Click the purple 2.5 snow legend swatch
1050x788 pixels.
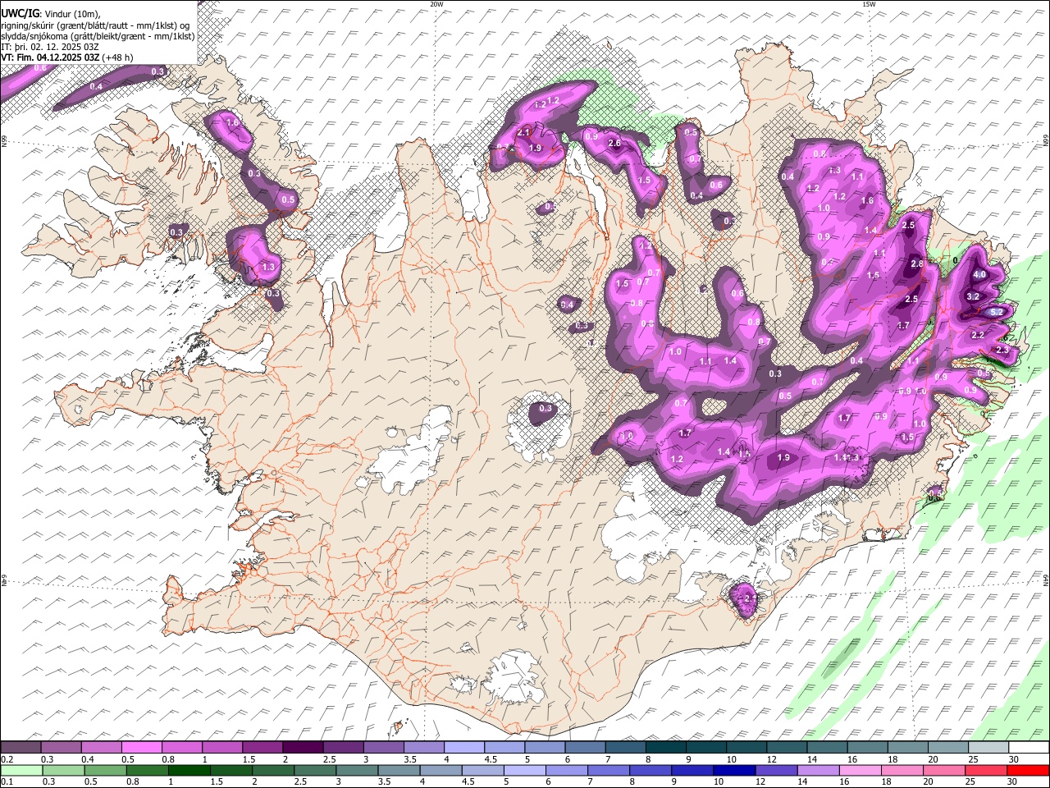point(343,747)
